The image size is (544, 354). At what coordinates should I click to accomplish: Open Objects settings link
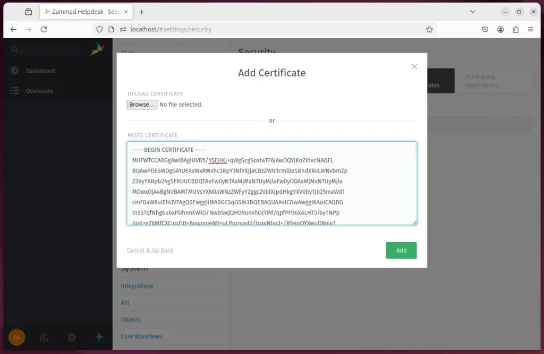pyautogui.click(x=131, y=320)
